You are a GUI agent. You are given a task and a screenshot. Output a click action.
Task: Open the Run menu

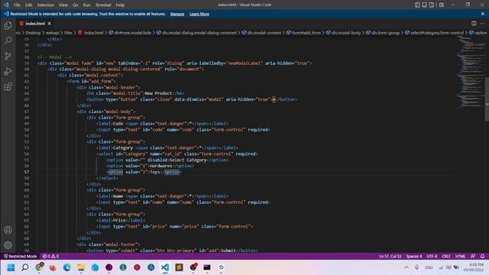tap(86, 5)
